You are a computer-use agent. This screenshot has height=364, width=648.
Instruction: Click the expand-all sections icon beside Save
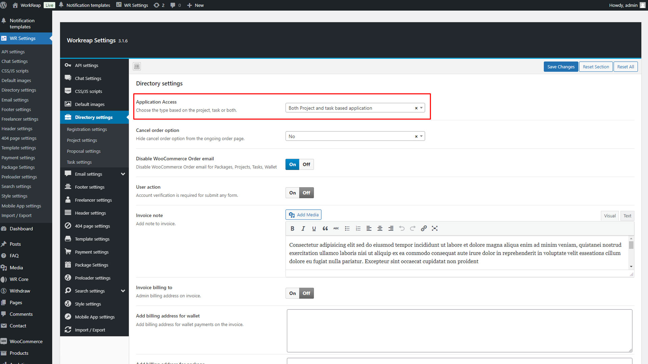pos(137,66)
